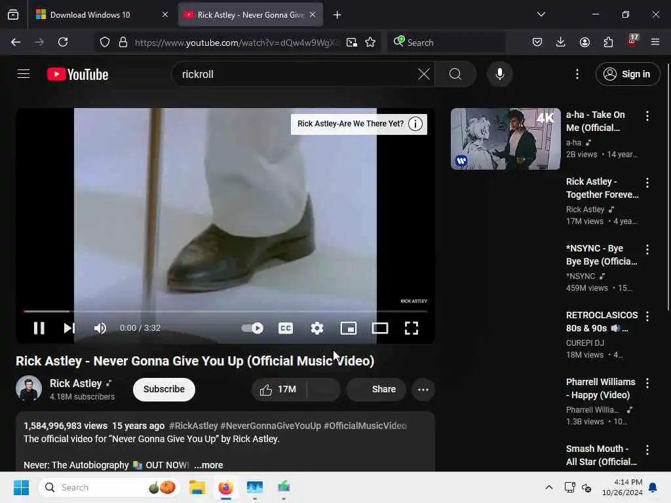Open the info card icon on video
Viewport: 671px width, 503px height.
(415, 124)
